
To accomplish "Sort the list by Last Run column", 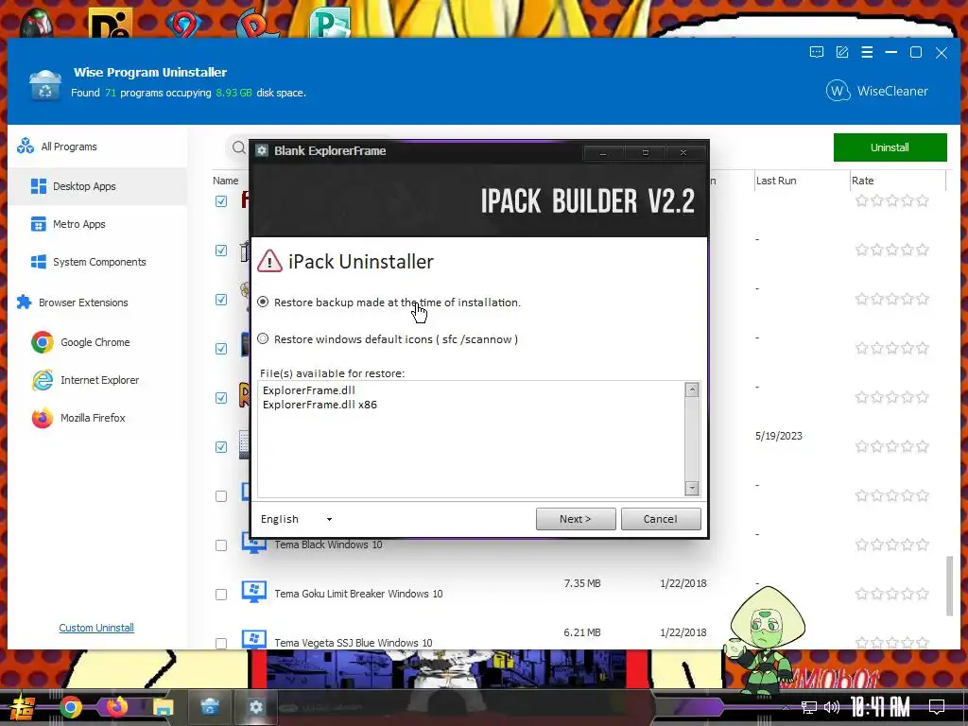I will point(776,181).
